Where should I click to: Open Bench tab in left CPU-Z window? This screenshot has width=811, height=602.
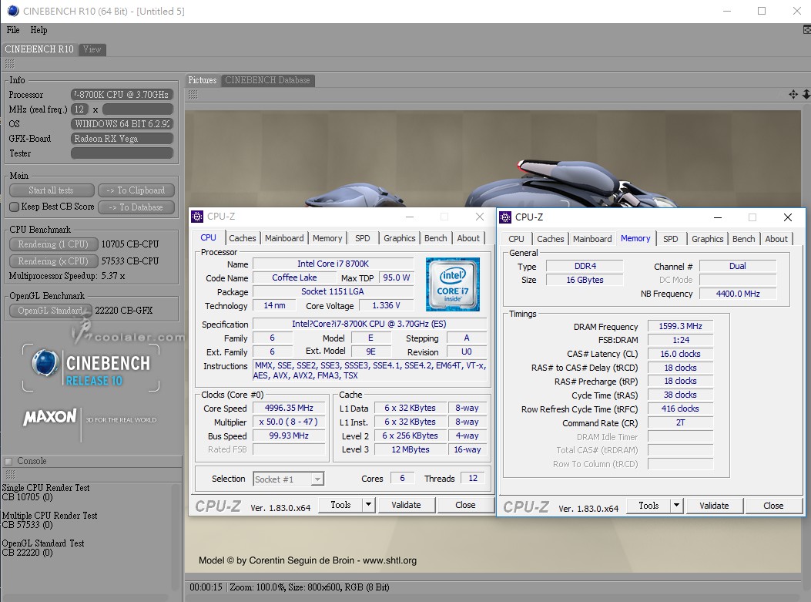coord(435,238)
